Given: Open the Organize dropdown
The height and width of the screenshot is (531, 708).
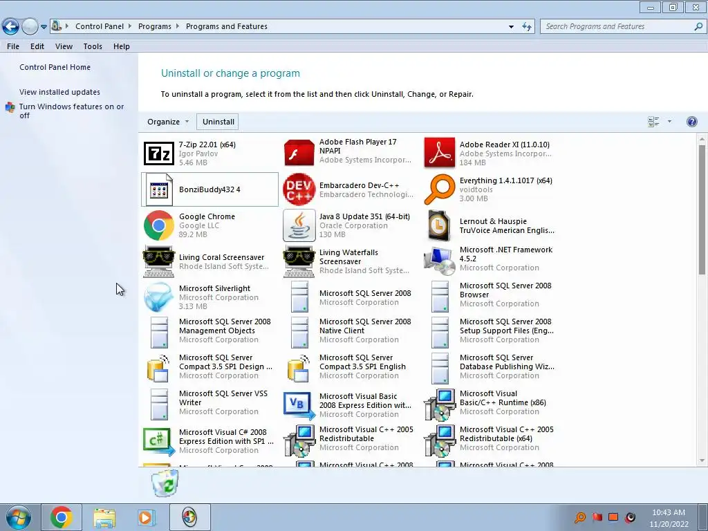Looking at the screenshot, I should coord(168,122).
